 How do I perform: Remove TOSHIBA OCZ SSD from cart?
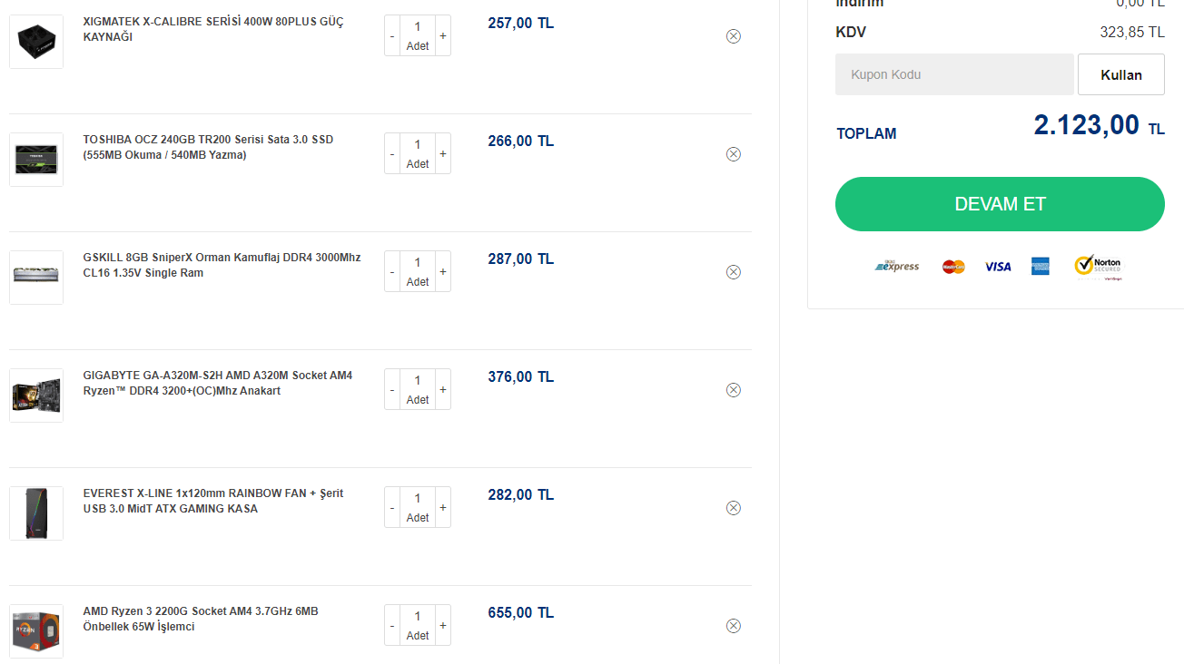point(734,154)
